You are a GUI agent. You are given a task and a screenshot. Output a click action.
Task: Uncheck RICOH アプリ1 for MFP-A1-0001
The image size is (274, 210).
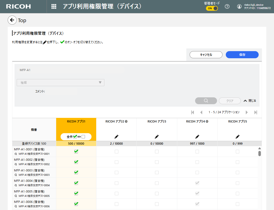pyautogui.click(x=76, y=151)
